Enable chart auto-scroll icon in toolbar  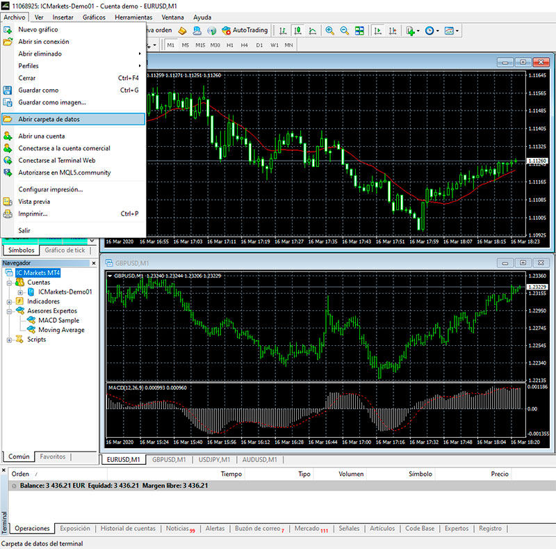tap(377, 31)
